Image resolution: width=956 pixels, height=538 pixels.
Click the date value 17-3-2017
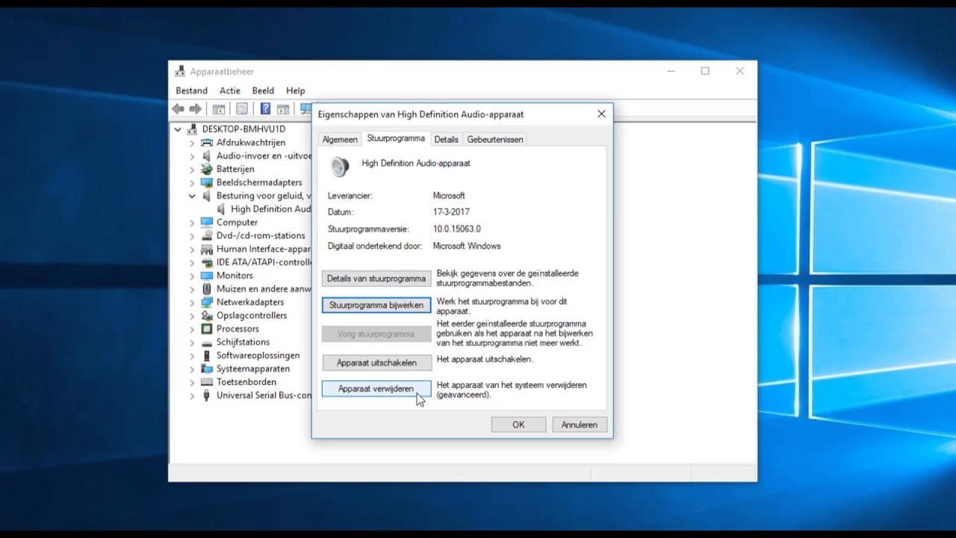[x=451, y=212]
